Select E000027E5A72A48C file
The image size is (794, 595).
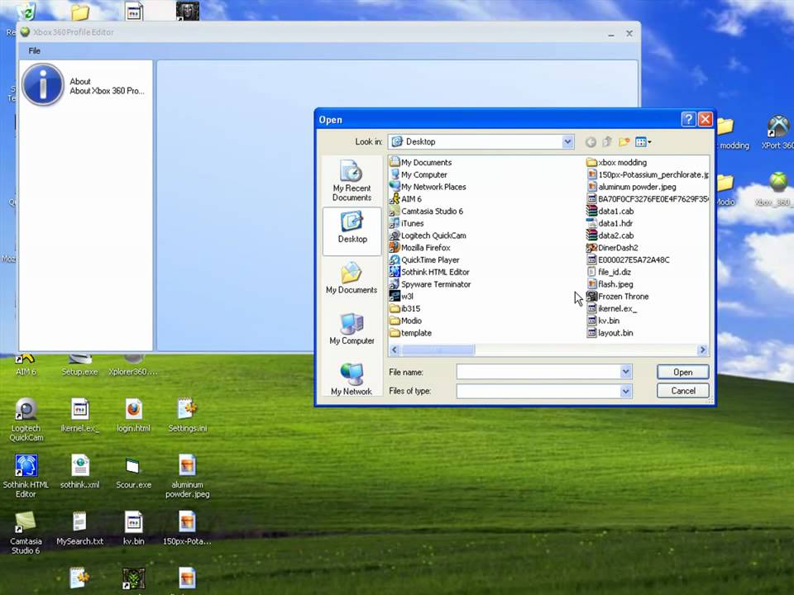628,259
